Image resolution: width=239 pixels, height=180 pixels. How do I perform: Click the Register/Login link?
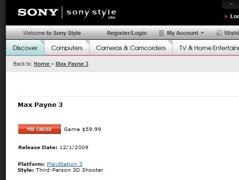[x=127, y=33]
